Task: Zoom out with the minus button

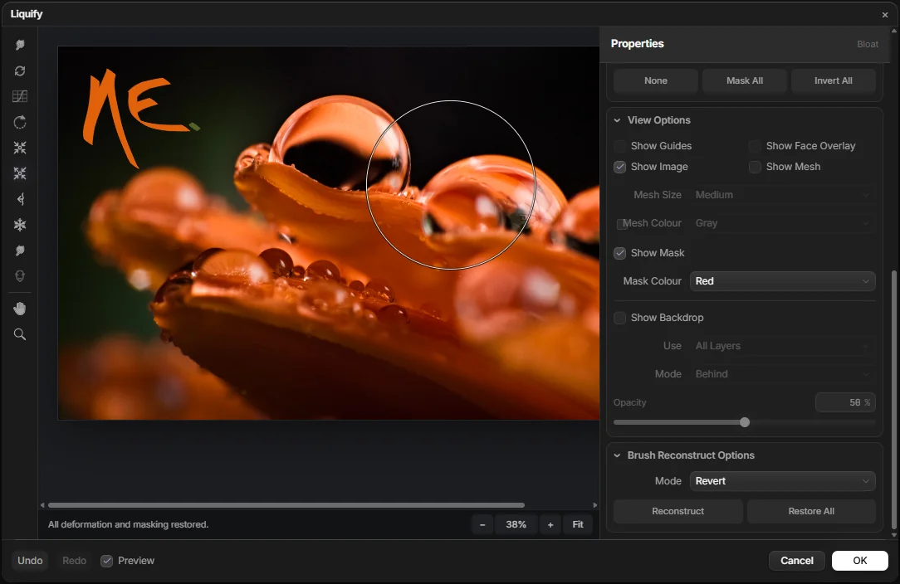Action: 482,524
